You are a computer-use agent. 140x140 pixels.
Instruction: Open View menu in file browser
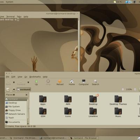tap(20, 77)
